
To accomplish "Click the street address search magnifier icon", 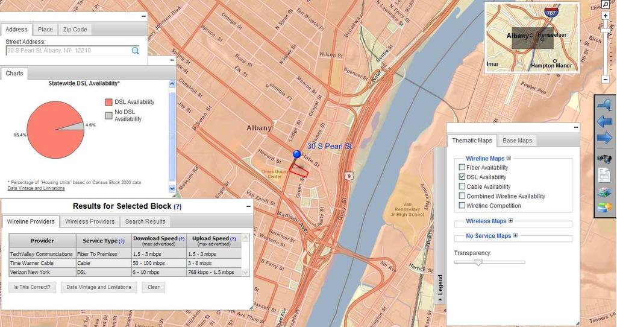I will pos(135,51).
